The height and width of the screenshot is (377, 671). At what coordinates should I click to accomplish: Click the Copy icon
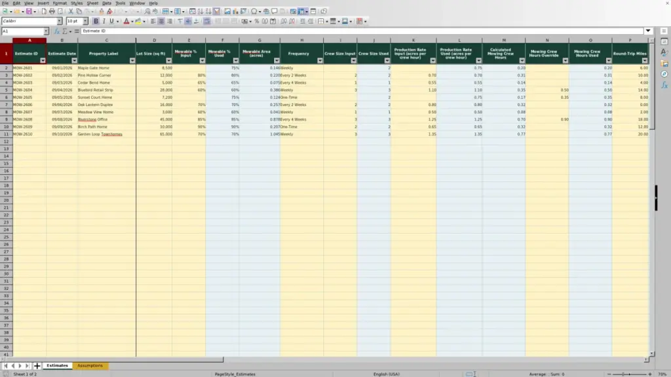pyautogui.click(x=79, y=11)
